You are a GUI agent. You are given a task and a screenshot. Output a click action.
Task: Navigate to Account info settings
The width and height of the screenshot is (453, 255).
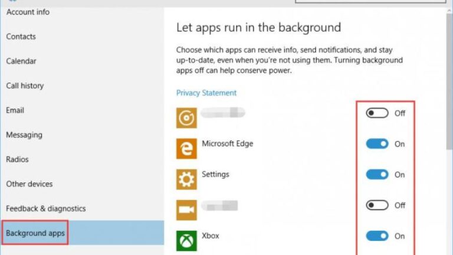point(28,12)
